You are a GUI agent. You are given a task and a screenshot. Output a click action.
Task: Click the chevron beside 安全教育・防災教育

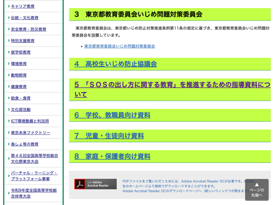pos(9,29)
